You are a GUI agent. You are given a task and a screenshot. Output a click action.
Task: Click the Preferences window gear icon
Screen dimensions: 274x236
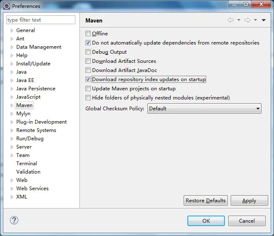click(7, 6)
